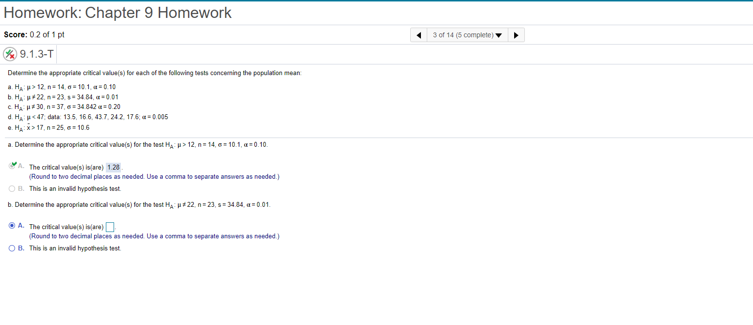Select option B for part a

coord(11,188)
